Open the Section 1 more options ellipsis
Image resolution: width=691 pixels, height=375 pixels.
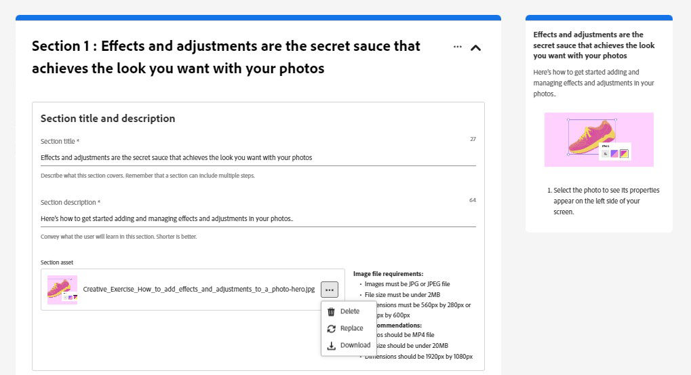pyautogui.click(x=458, y=47)
